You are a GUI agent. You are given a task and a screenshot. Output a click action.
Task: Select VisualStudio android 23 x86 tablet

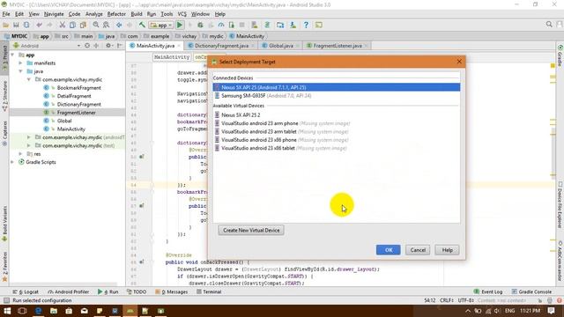[337, 148]
